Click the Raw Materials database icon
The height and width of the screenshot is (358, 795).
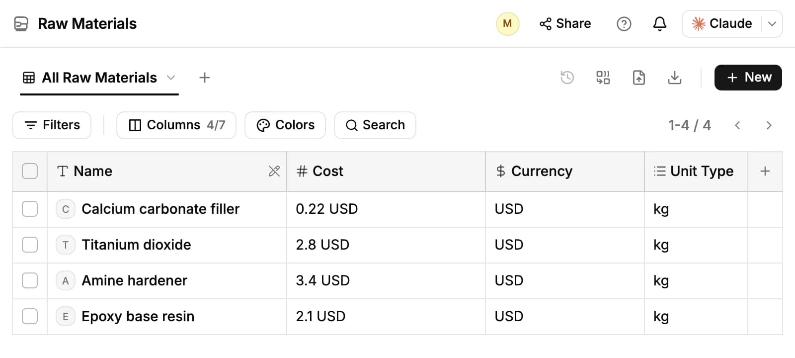point(21,23)
